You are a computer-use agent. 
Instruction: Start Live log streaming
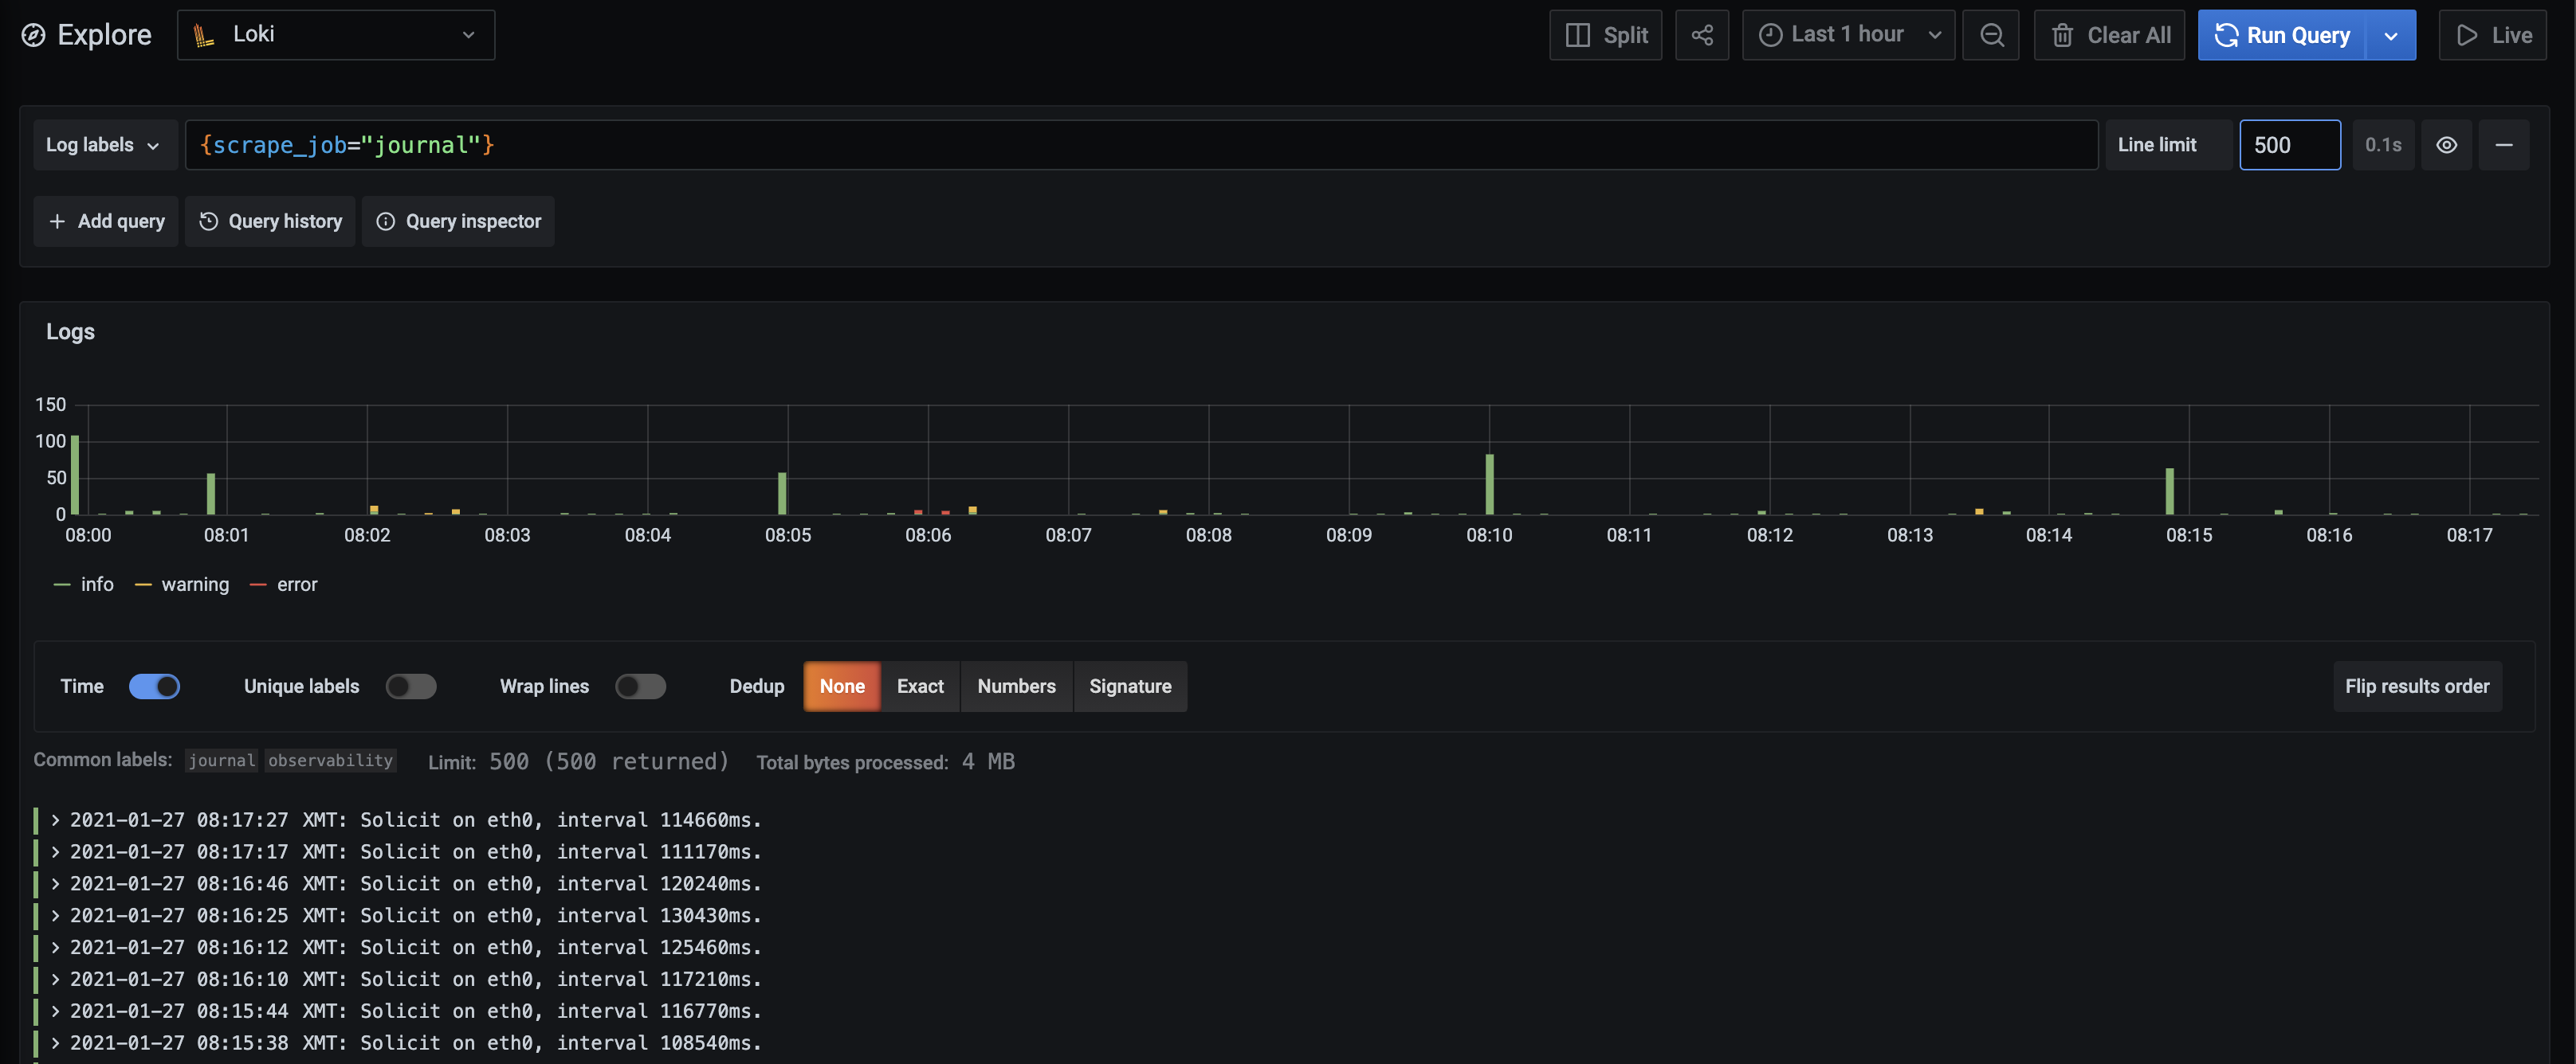click(2492, 34)
